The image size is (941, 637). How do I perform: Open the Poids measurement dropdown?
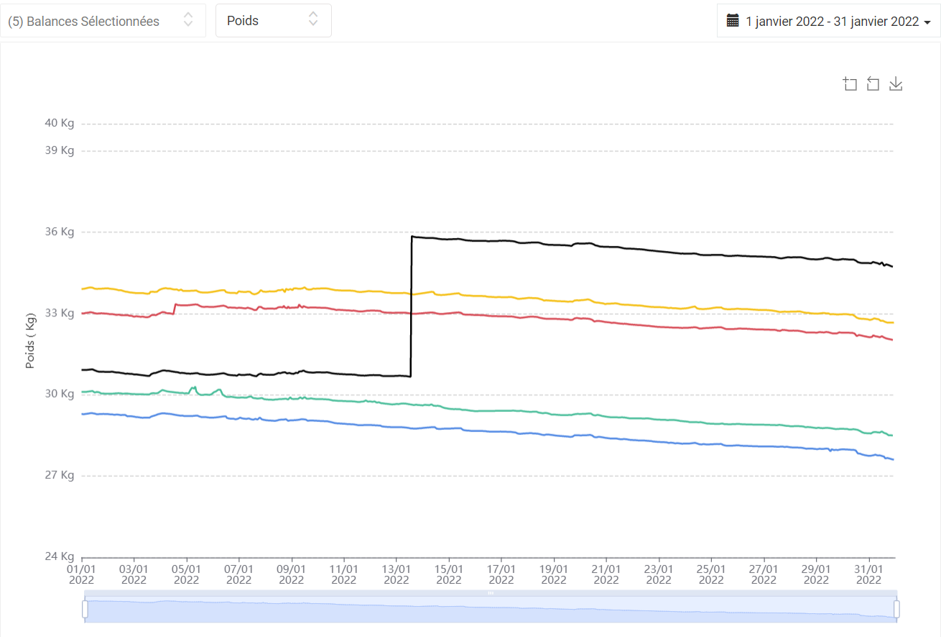pyautogui.click(x=274, y=21)
